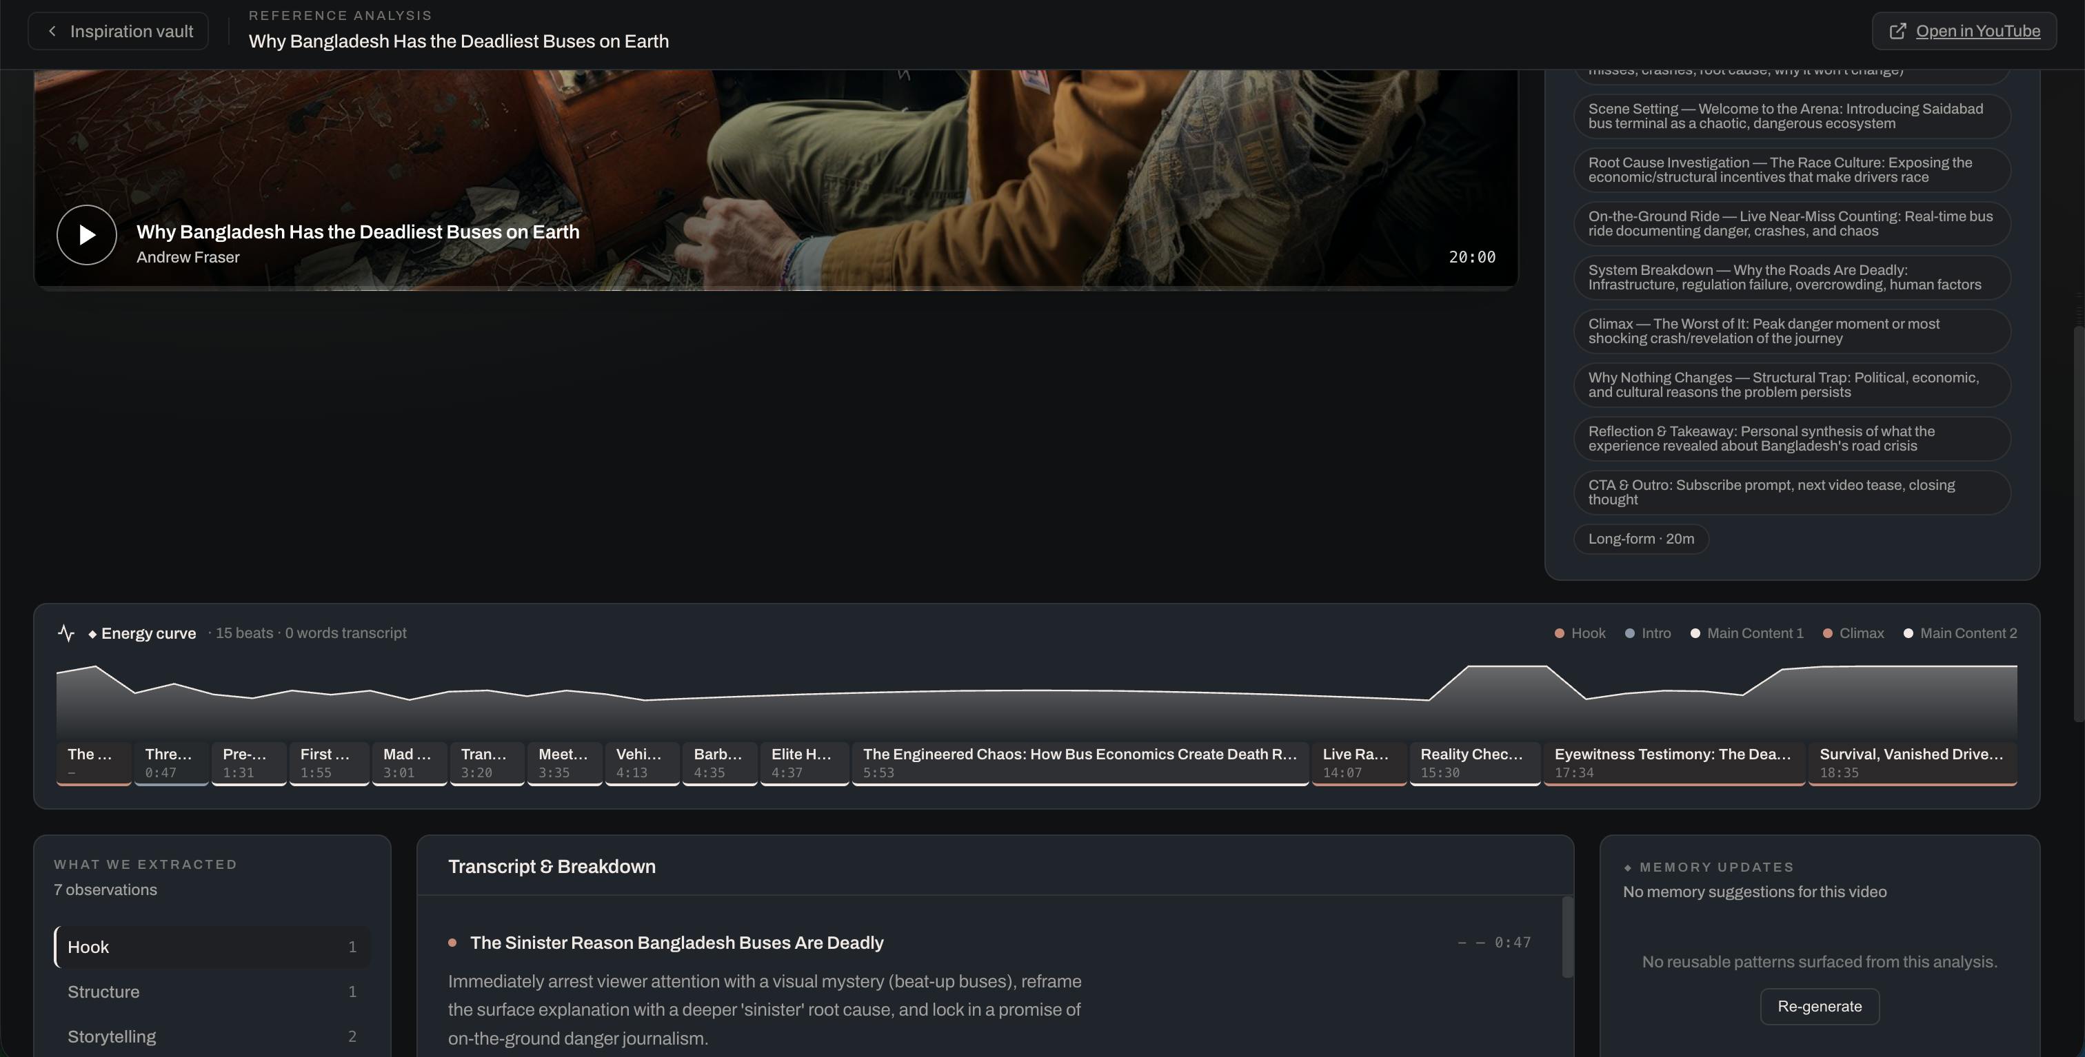Click the Why Nothing Changes structure chip
2085x1057 pixels.
click(1792, 385)
